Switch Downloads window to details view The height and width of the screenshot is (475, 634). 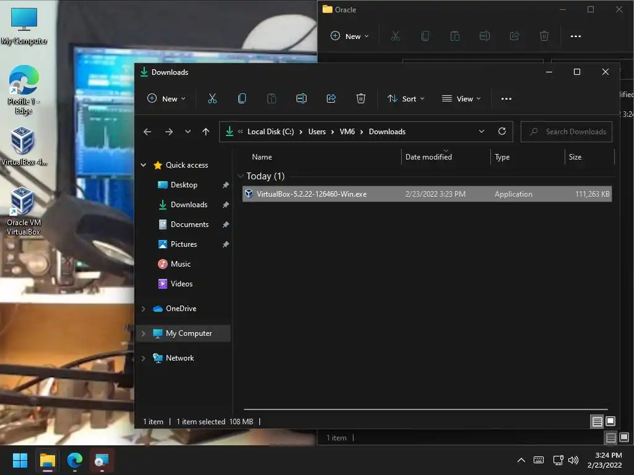click(597, 422)
